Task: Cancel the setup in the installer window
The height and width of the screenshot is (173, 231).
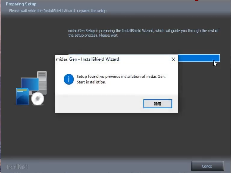Action: (x=207, y=166)
